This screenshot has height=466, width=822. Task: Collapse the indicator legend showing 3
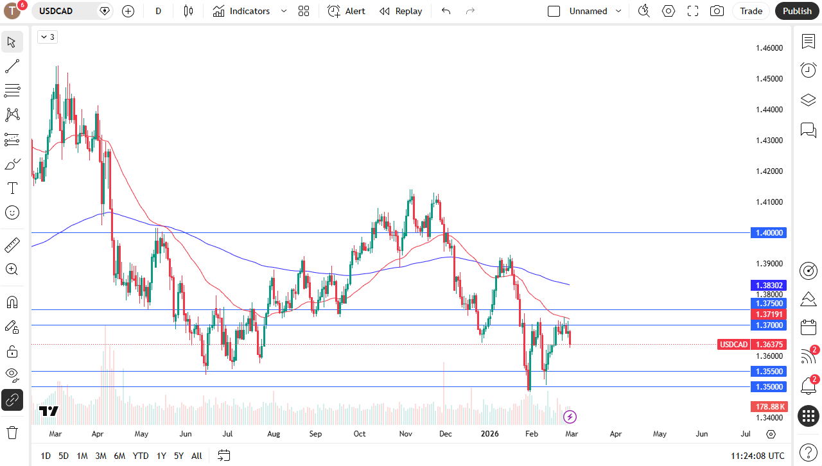[48, 37]
